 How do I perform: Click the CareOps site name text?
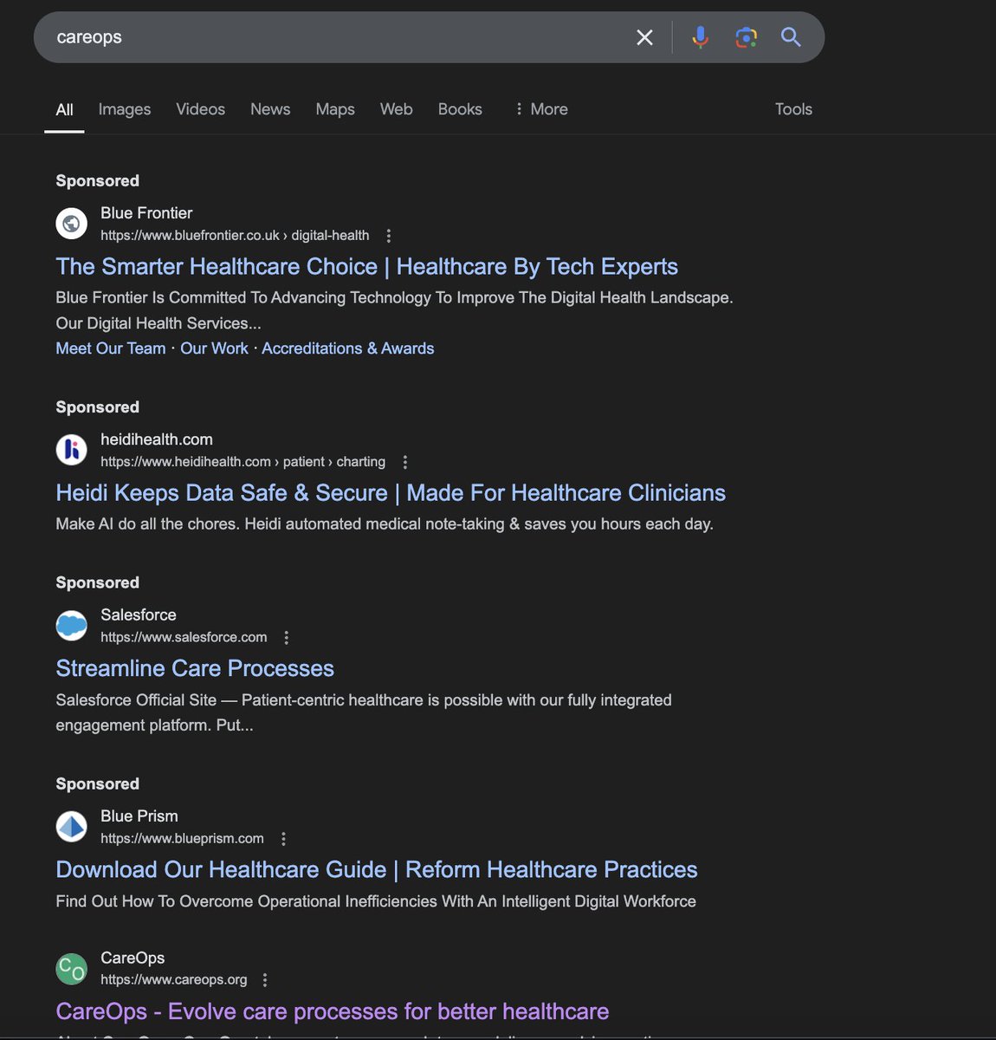click(x=133, y=958)
